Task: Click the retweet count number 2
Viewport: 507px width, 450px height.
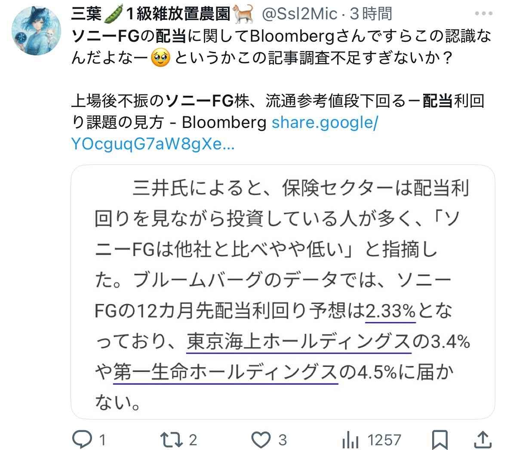Action: 193,440
